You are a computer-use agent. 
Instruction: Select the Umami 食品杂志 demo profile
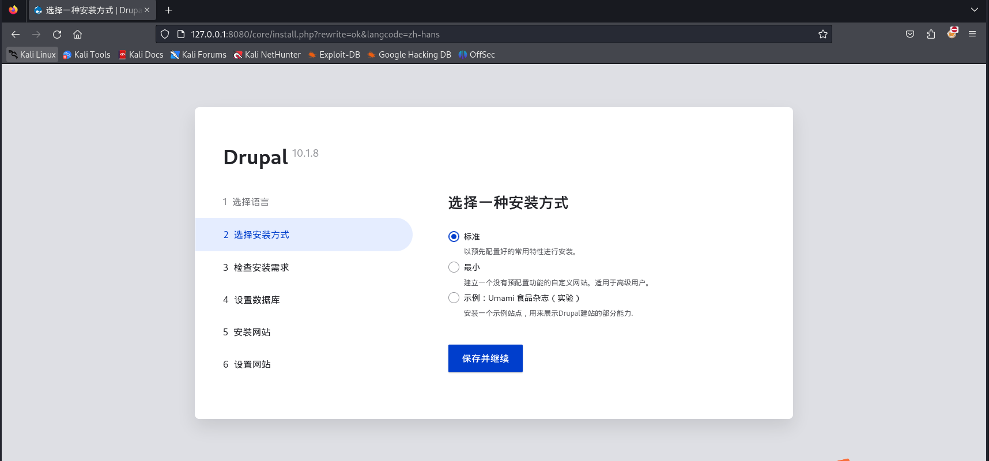[x=454, y=298]
